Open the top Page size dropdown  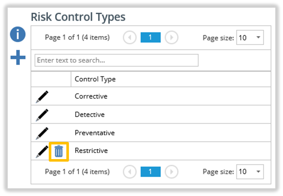point(250,37)
